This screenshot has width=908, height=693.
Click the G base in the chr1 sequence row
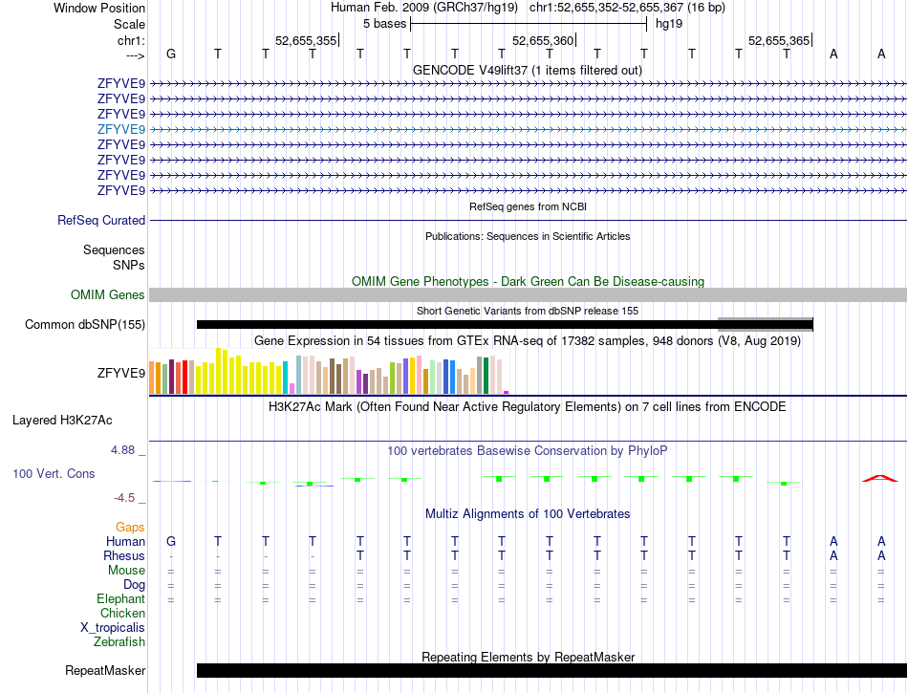pyautogui.click(x=171, y=54)
